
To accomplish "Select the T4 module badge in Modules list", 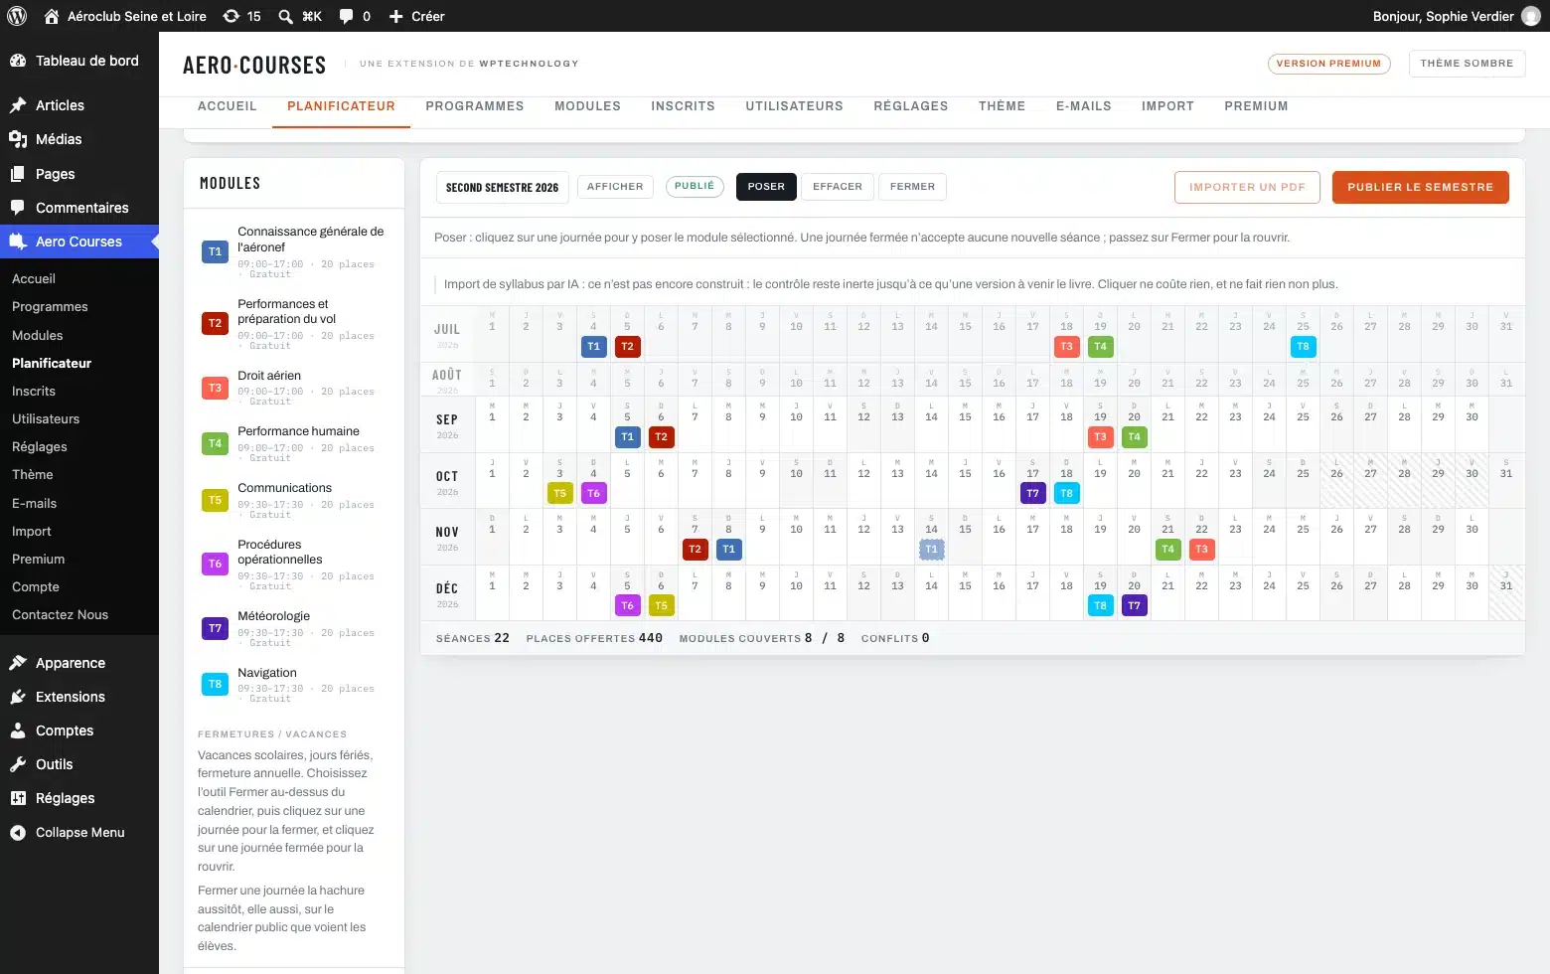I will (x=215, y=443).
